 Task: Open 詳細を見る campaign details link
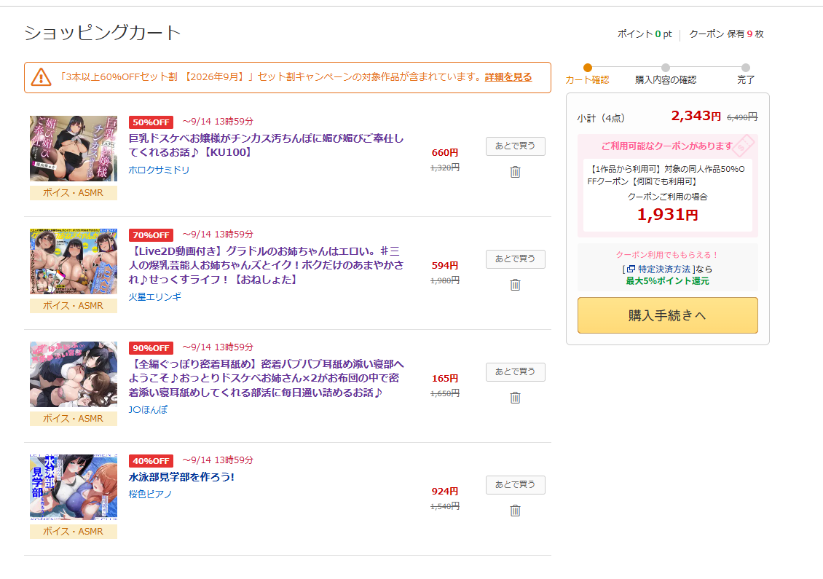508,77
